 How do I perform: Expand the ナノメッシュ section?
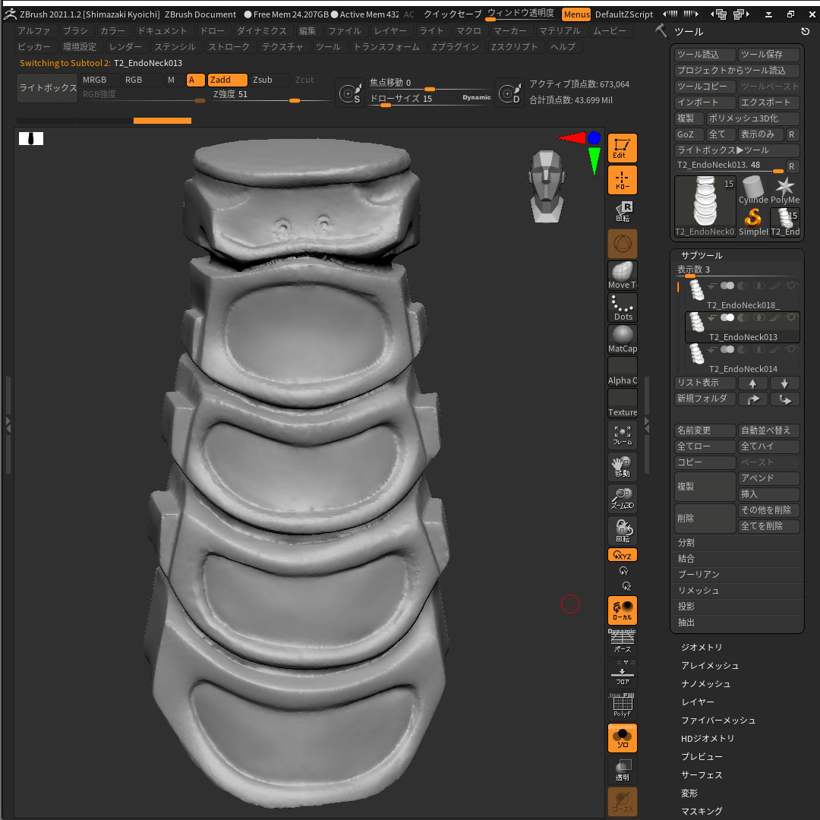[705, 684]
